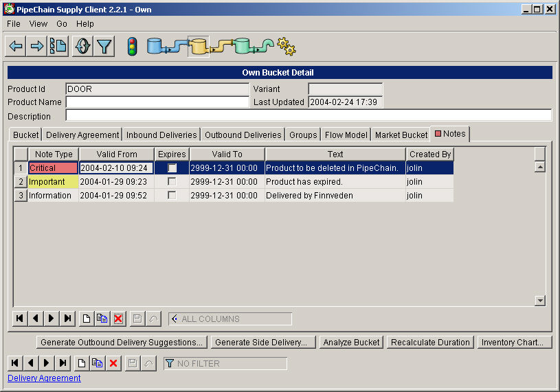Viewport: 560px width, 392px height.
Task: Click the save disk icon in bottom bar
Action: point(133,363)
